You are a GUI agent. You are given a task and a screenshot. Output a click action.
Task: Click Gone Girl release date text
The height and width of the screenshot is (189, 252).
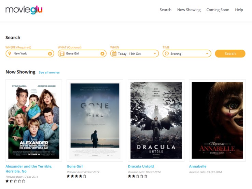[x=83, y=172]
